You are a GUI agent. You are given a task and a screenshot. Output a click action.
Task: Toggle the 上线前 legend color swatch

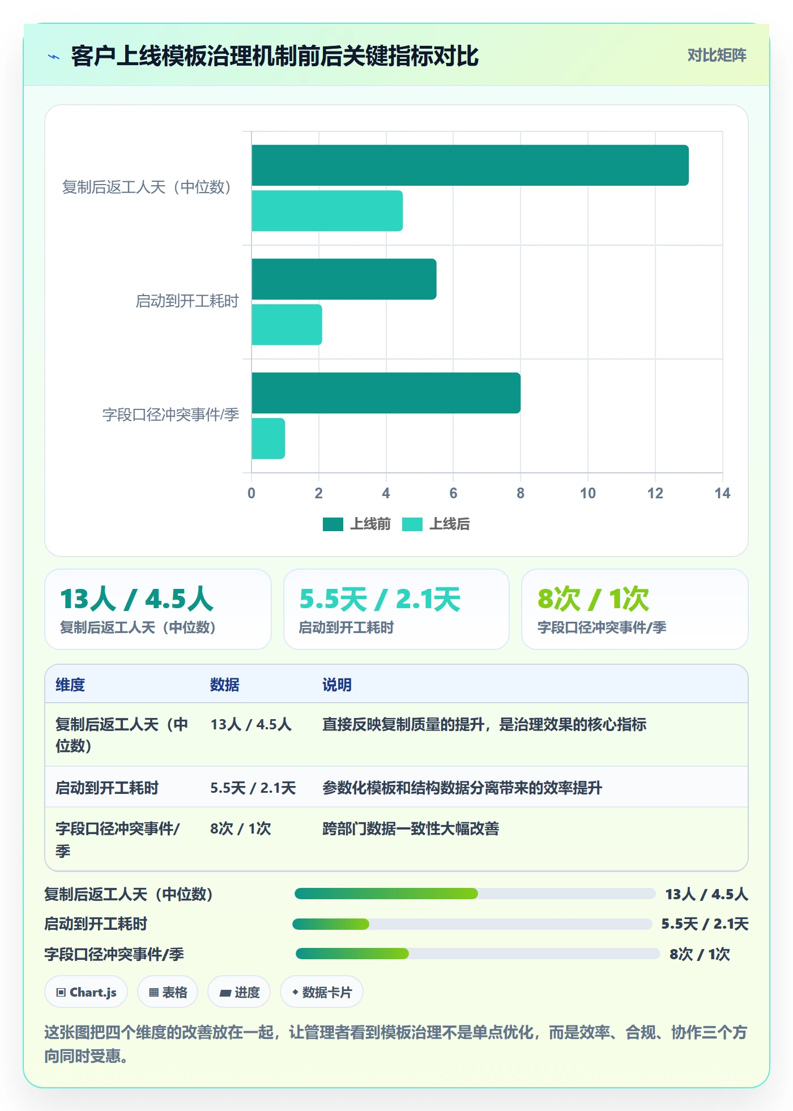point(332,524)
